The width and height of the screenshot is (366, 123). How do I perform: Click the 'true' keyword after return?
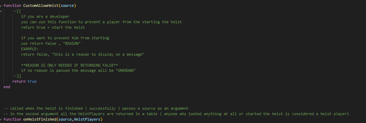coord(32,81)
